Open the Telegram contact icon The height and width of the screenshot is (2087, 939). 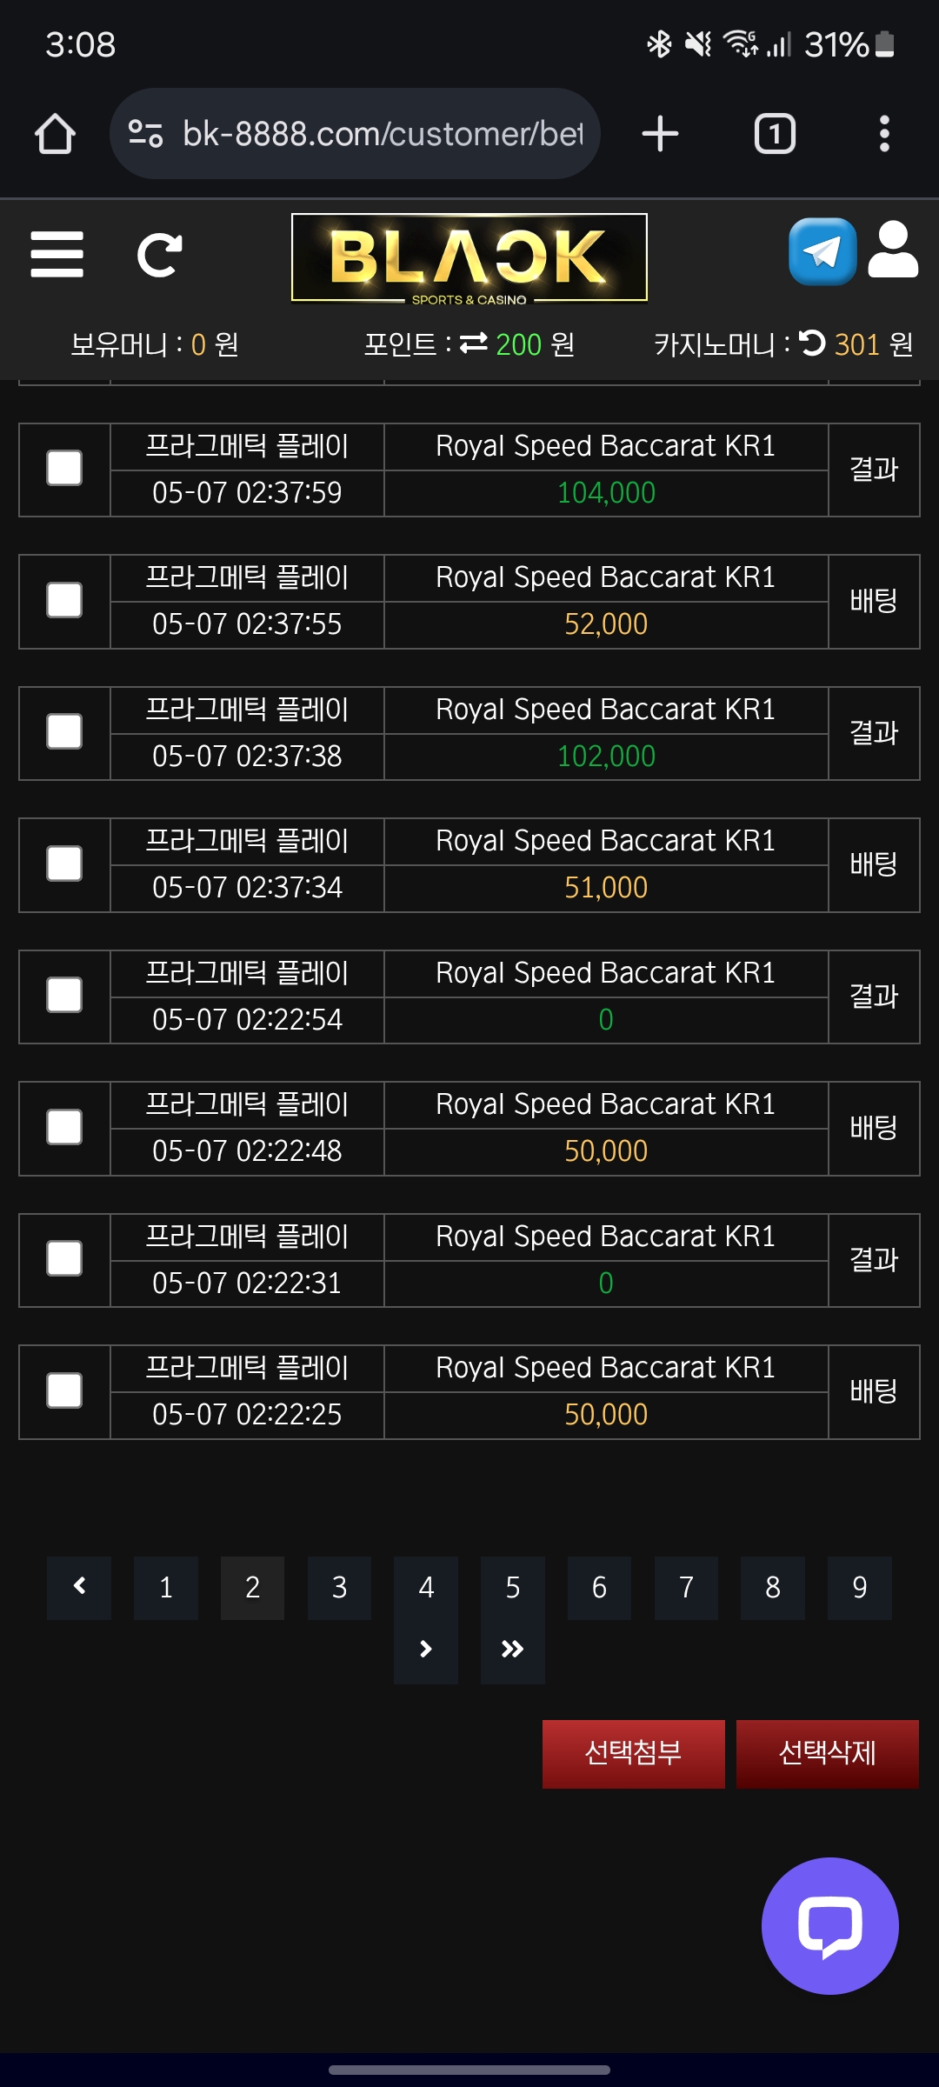pos(822,252)
